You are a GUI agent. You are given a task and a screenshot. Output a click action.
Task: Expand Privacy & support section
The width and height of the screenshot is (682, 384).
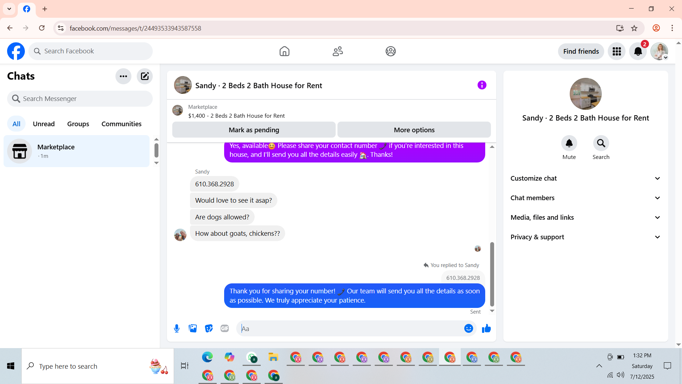point(585,237)
